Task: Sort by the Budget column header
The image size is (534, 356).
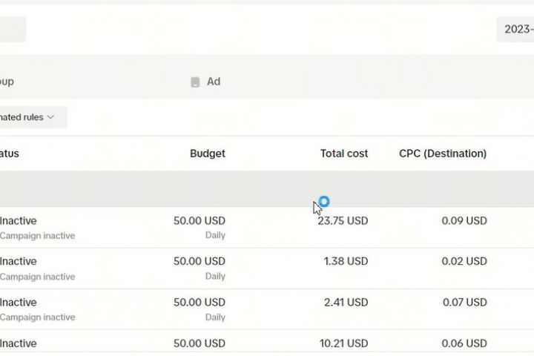Action: 208,154
